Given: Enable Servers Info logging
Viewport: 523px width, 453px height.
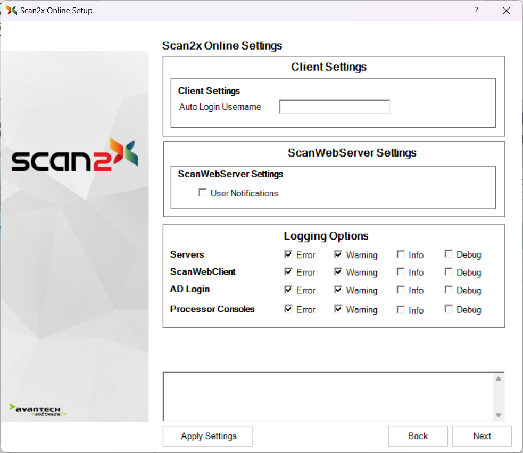Looking at the screenshot, I should [x=401, y=254].
